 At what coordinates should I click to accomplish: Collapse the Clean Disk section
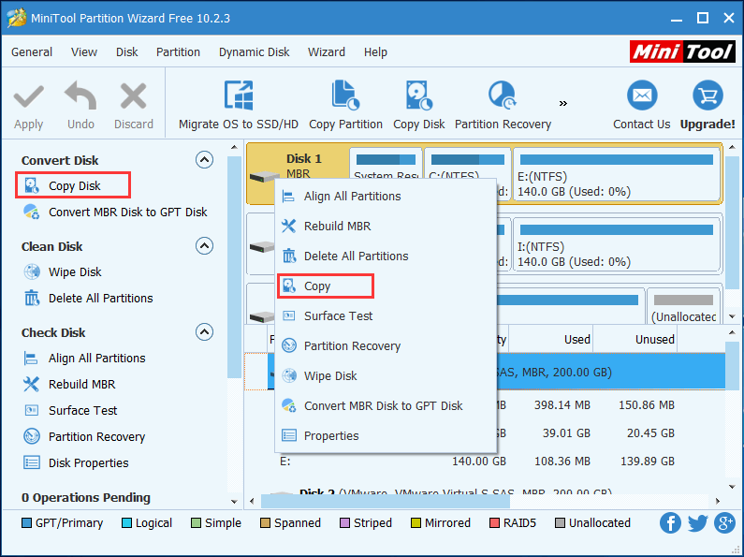click(x=205, y=246)
